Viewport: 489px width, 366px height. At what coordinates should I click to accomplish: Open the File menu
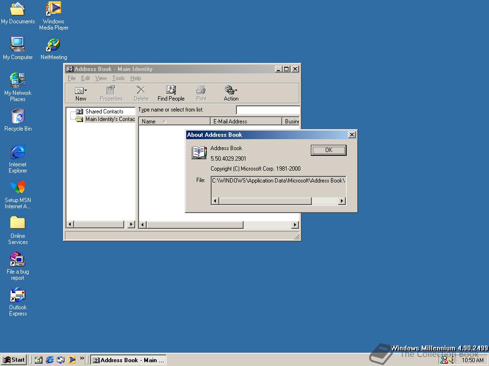[x=72, y=78]
